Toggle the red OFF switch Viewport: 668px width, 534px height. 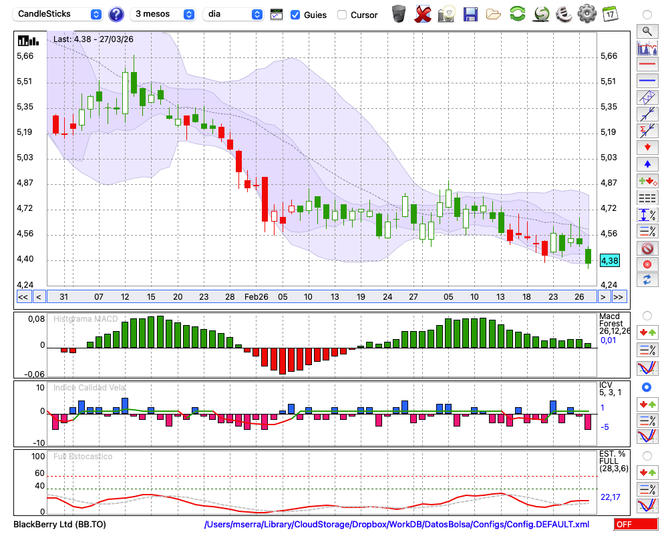636,524
